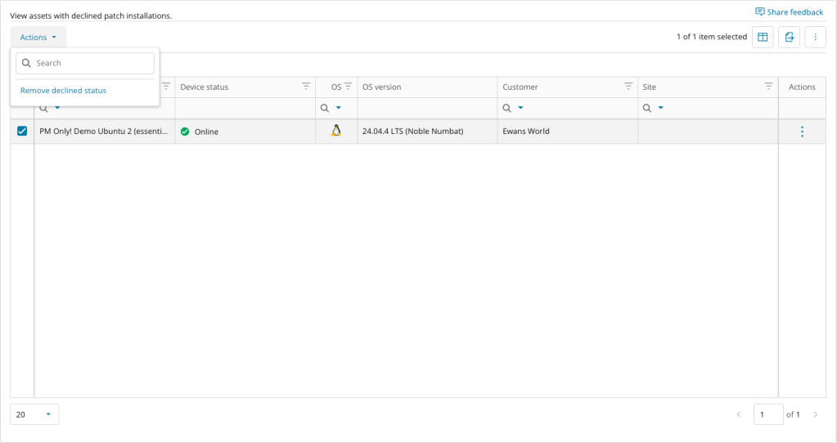Click the Linux penguin OS icon

(x=335, y=131)
